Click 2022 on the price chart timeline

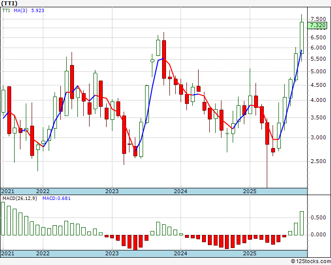pyautogui.click(x=43, y=191)
